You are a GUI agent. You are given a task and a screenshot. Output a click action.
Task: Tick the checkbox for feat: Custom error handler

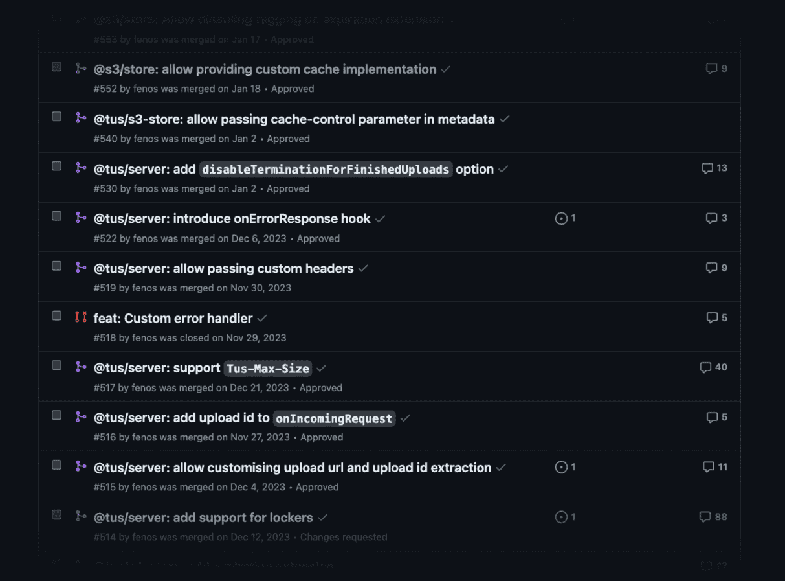pos(57,315)
